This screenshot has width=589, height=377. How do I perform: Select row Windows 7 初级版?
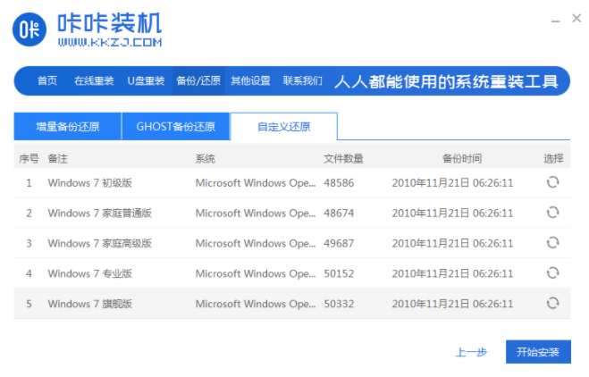292,183
